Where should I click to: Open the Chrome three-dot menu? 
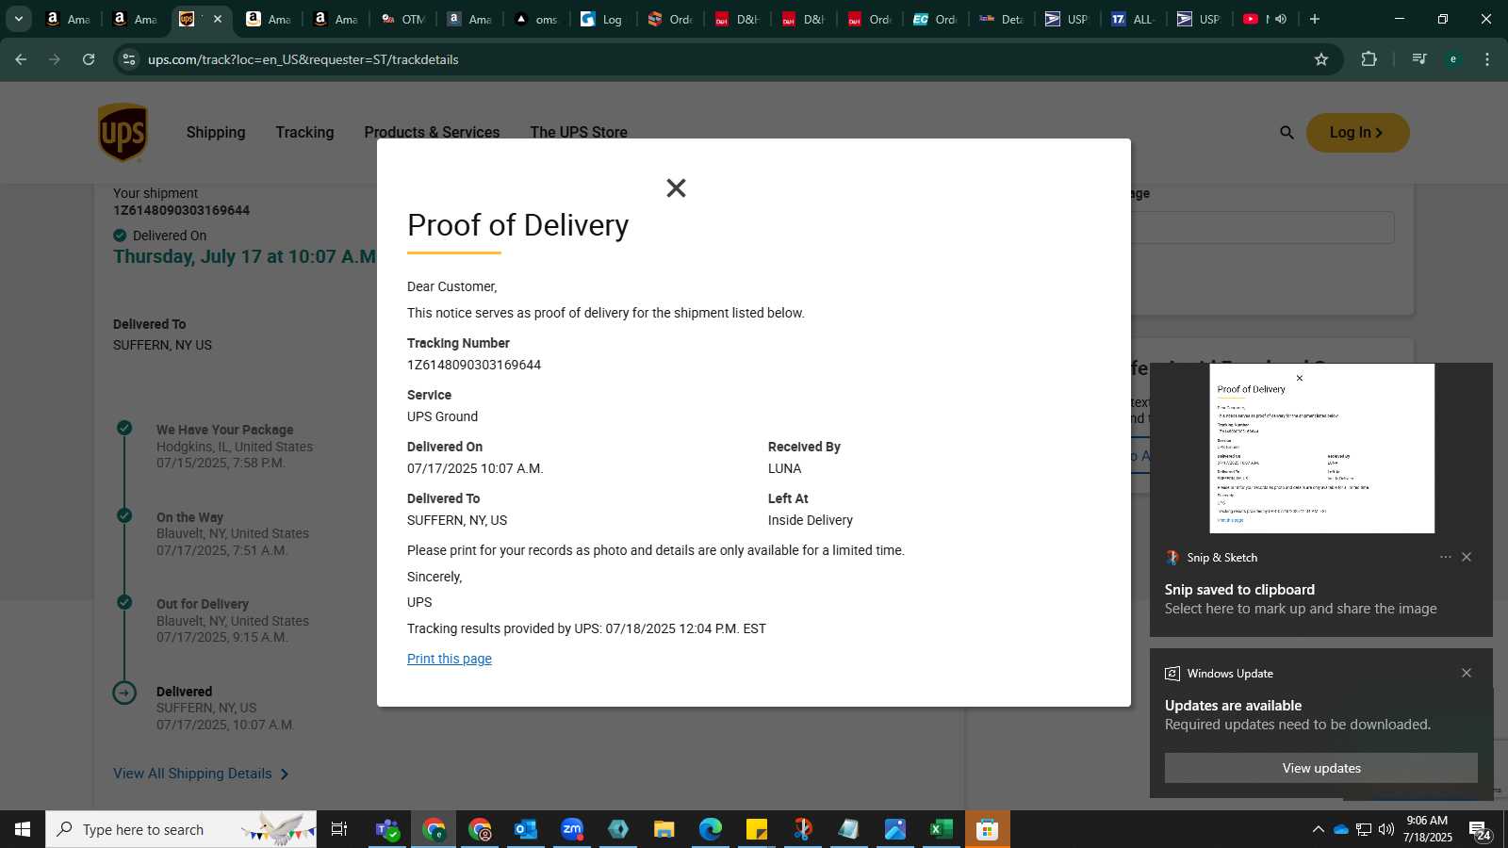pyautogui.click(x=1487, y=59)
